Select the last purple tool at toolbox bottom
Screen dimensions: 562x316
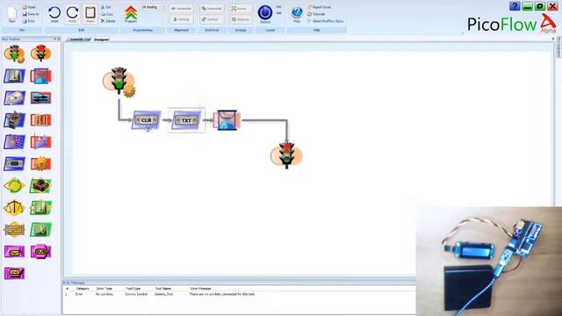tap(14, 273)
